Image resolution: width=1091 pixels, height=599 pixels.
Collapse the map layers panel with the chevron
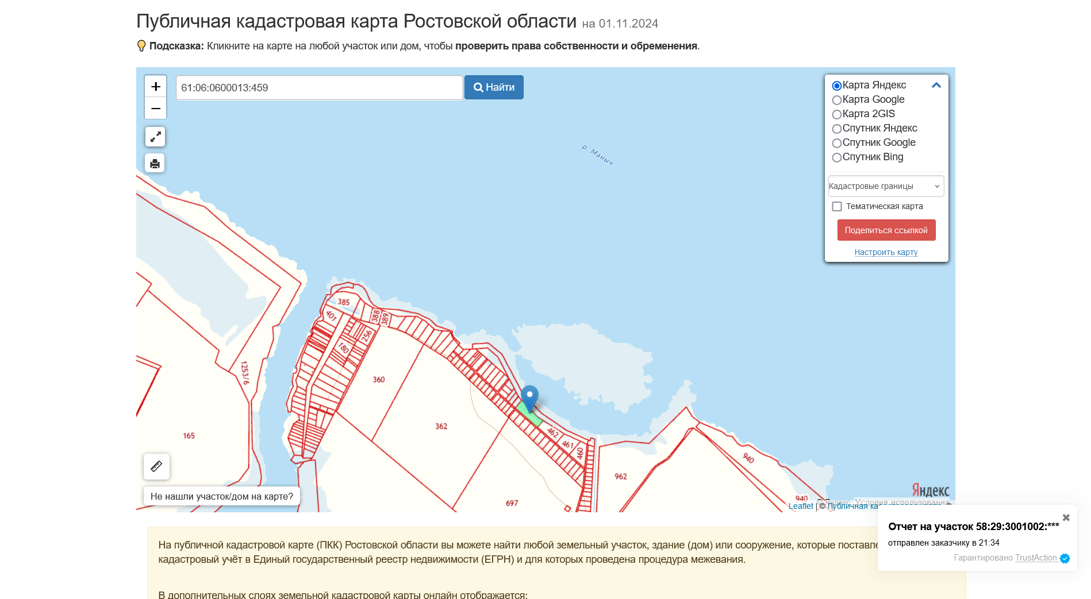[x=937, y=85]
